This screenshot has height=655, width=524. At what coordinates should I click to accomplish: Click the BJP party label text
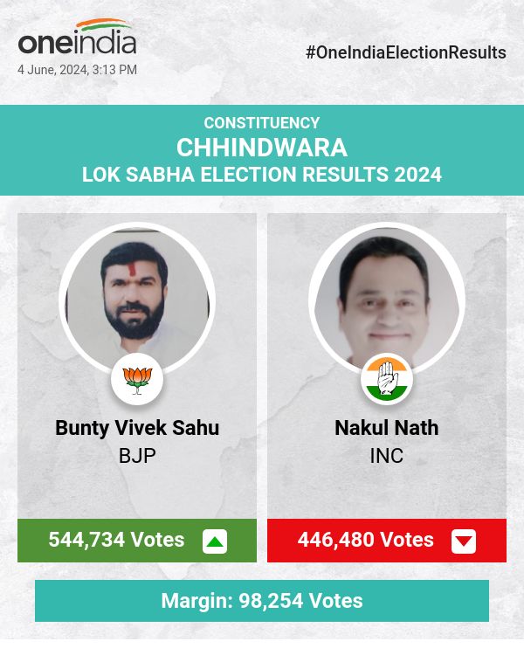(137, 456)
